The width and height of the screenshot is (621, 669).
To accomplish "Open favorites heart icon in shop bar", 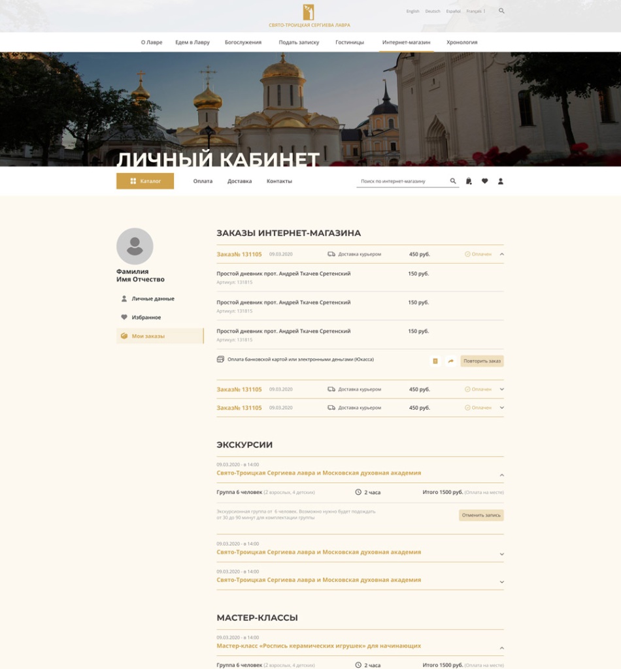I will [x=484, y=181].
